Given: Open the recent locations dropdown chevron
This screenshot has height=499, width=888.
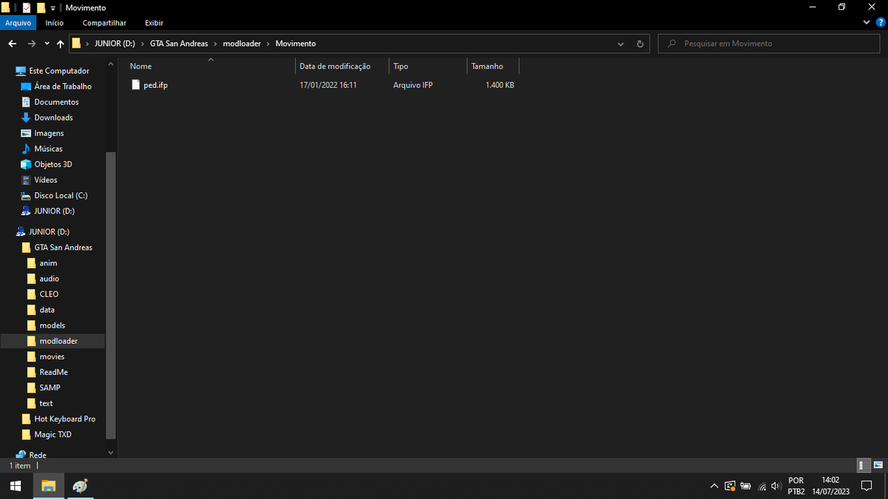Looking at the screenshot, I should 46,44.
